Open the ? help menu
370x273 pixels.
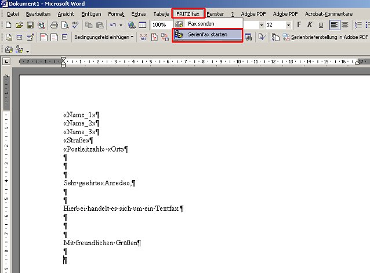coord(233,14)
